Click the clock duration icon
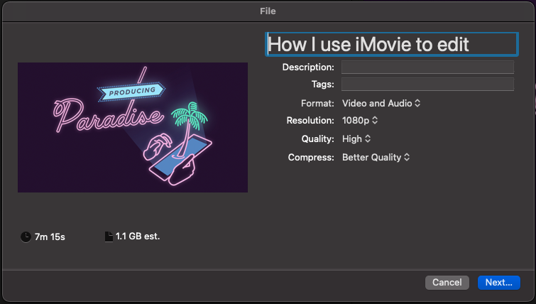Screen dimensions: 536x304 (26, 237)
